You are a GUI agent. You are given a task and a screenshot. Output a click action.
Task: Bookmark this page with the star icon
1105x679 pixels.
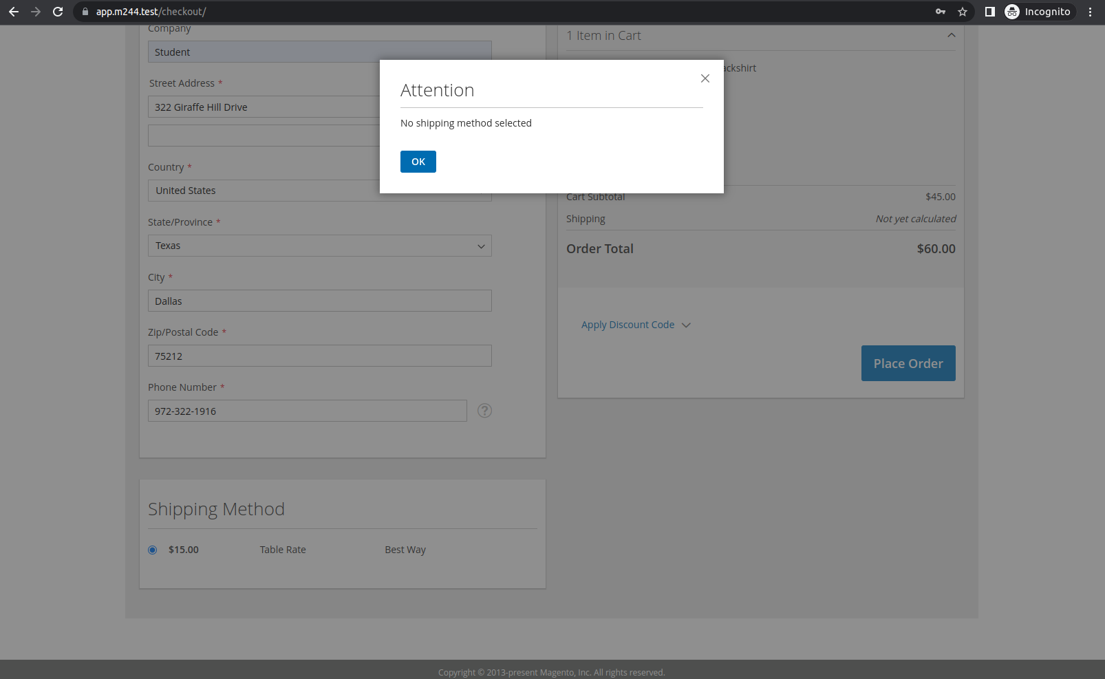963,12
